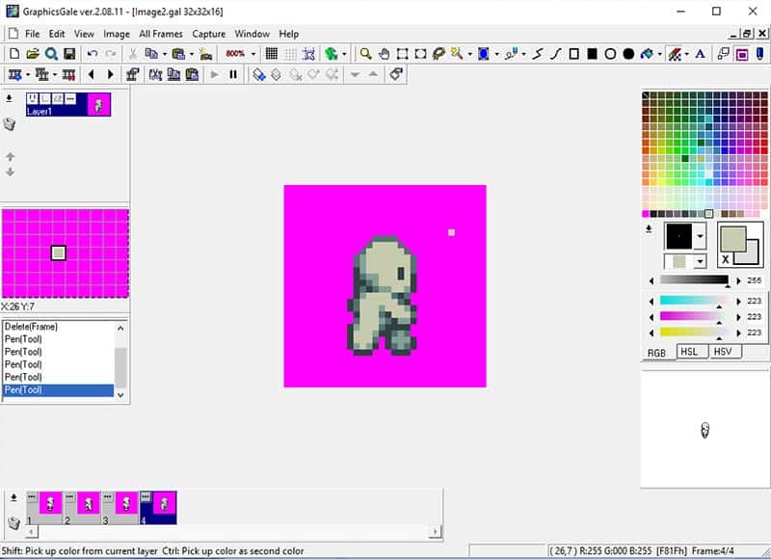The image size is (771, 559).
Task: Open frame properties icon in toolbar
Action: (132, 74)
